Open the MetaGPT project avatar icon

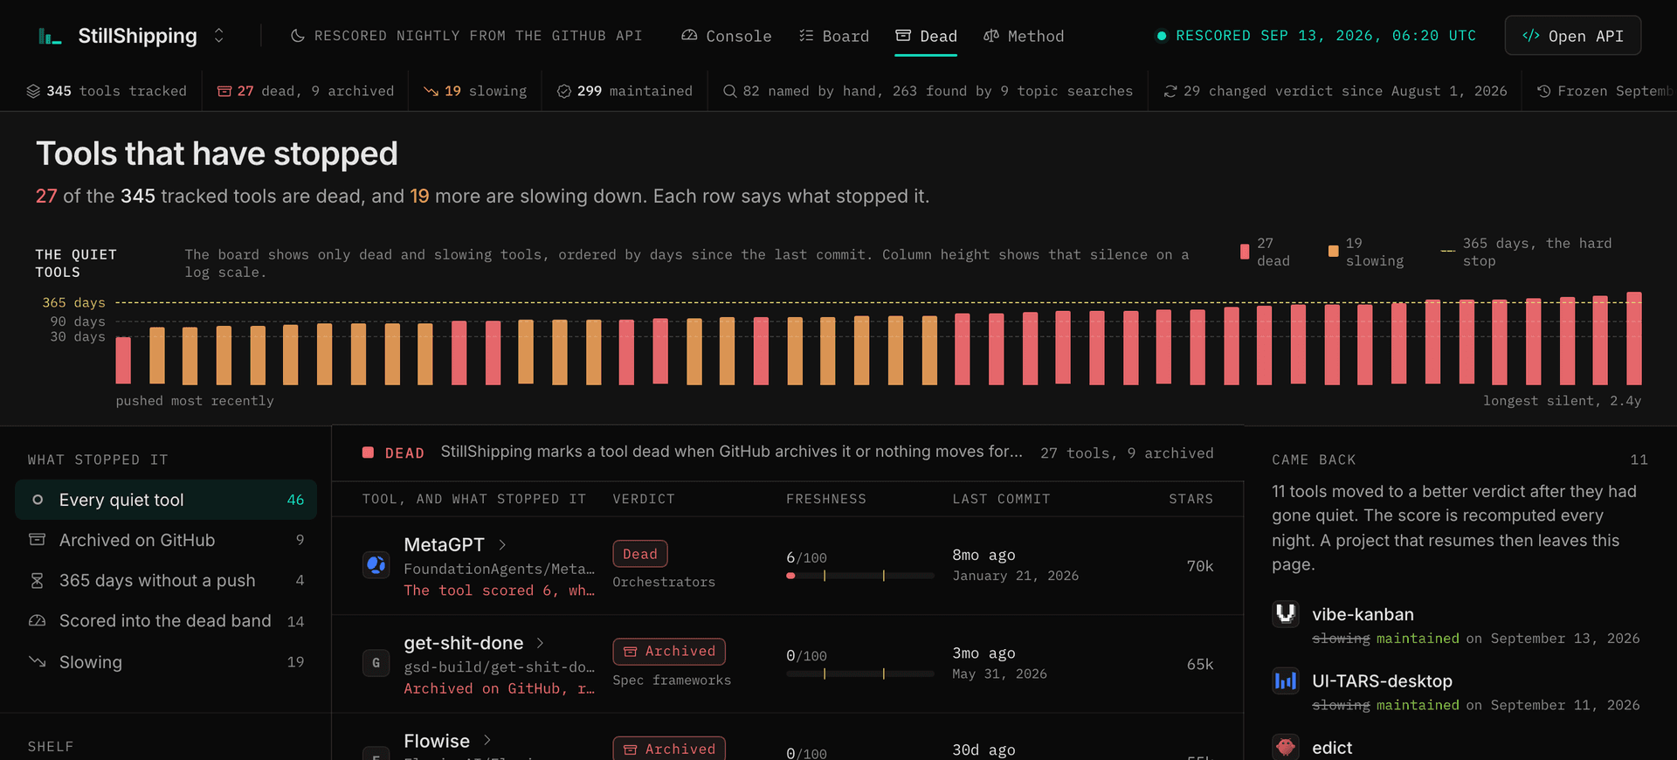pyautogui.click(x=376, y=565)
